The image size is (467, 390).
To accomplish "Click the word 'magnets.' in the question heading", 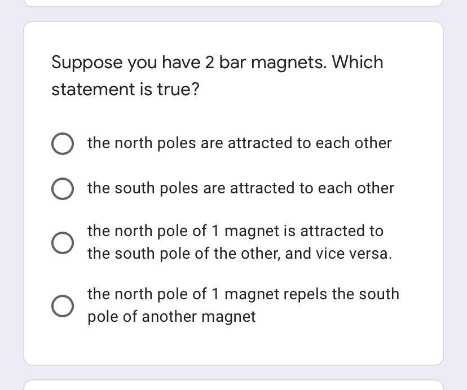I will coord(288,64).
